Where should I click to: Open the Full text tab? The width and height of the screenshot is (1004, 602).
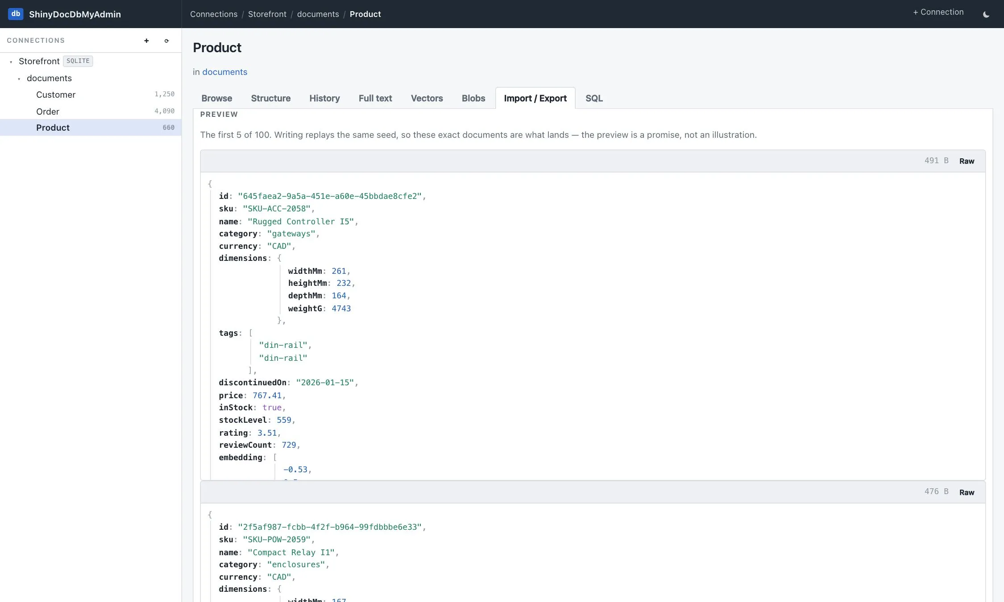point(375,98)
